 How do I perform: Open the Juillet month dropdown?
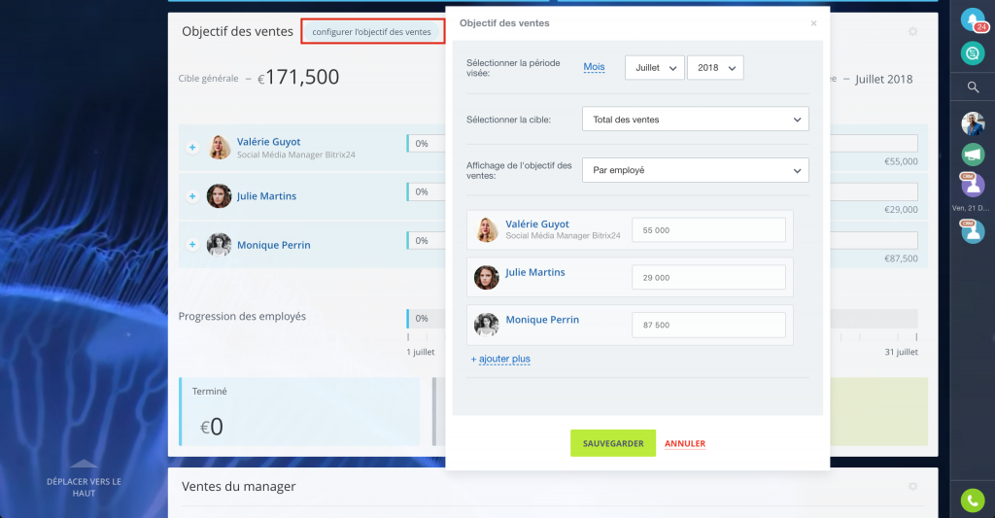654,67
